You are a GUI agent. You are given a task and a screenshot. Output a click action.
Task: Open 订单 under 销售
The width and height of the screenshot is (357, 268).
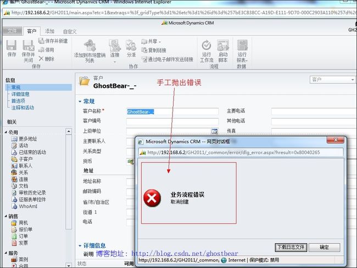point(20,236)
